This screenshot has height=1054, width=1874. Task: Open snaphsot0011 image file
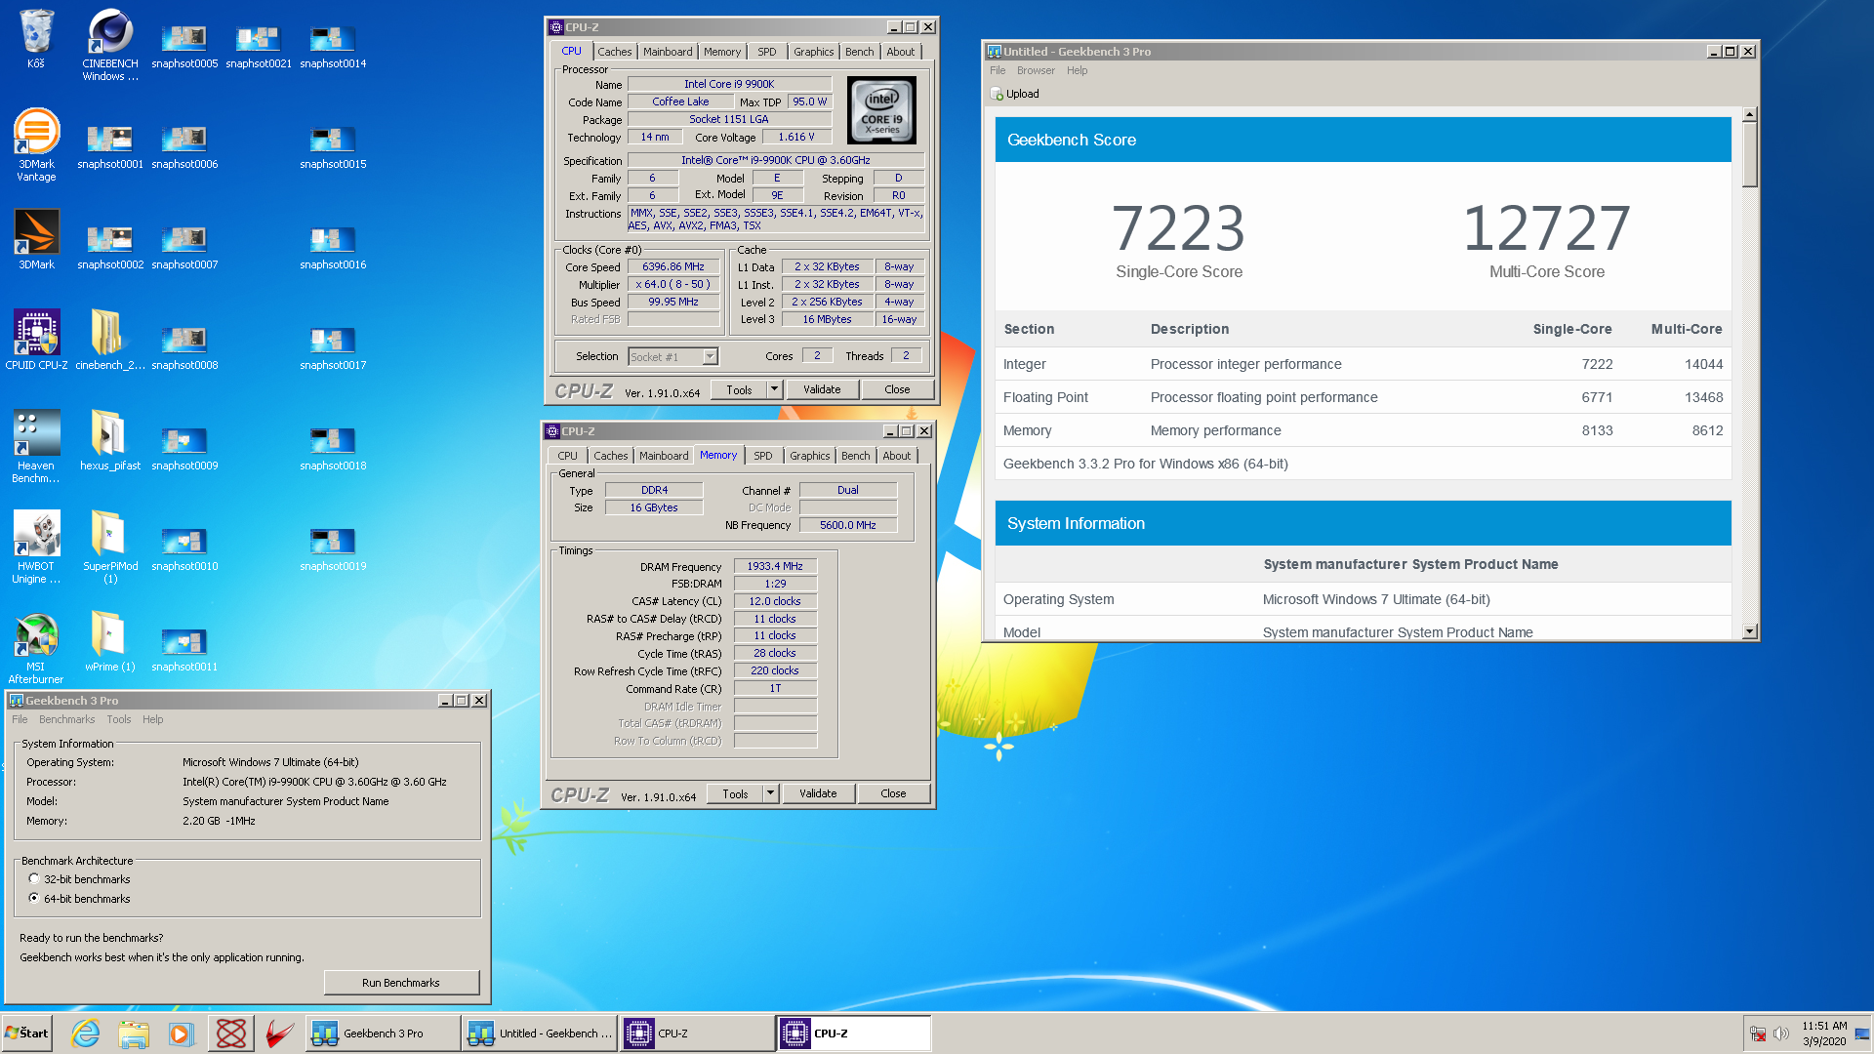point(184,650)
